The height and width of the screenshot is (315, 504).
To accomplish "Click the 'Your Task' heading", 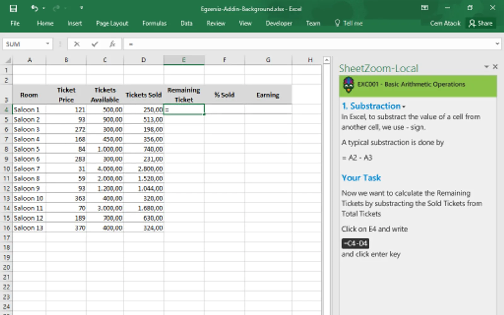I will pos(361,178).
